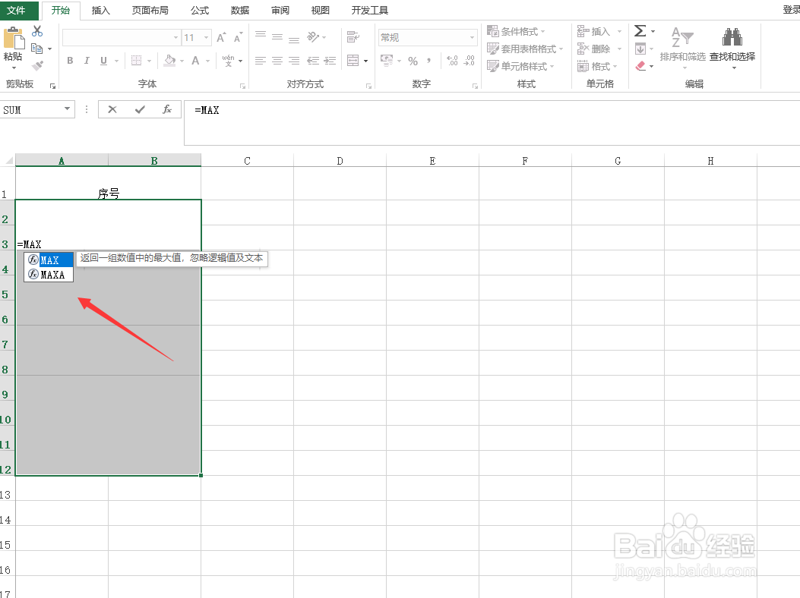The width and height of the screenshot is (800, 598).
Task: Click into the formula bar text
Action: tap(207, 110)
